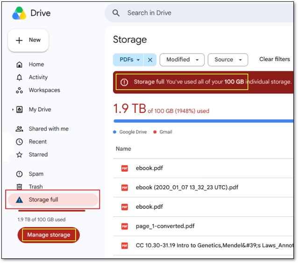The height and width of the screenshot is (263, 298).
Task: Open the Spam section
Action: click(x=36, y=174)
